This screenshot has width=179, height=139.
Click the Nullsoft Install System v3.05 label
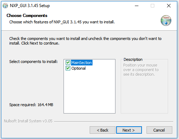tap(28, 121)
